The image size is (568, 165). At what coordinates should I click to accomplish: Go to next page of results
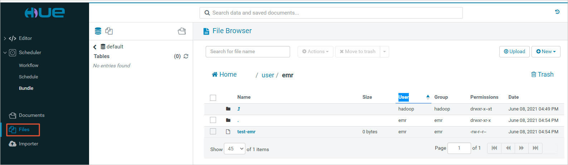point(522,148)
